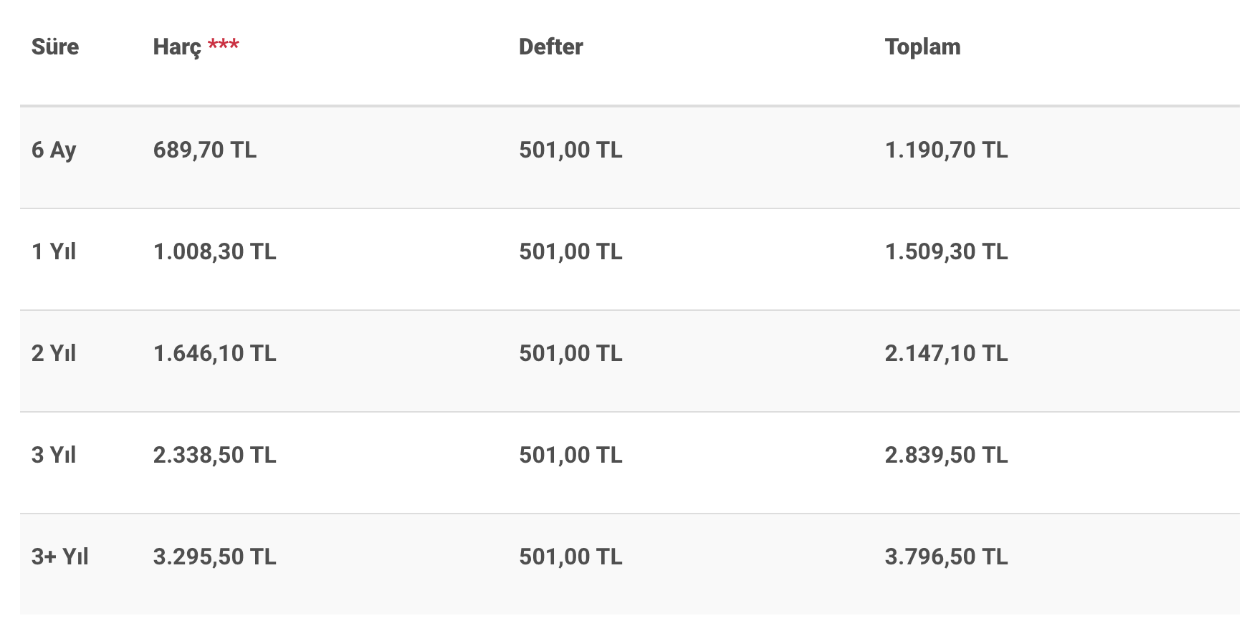
Task: Click the Toplam column header
Action: click(x=922, y=47)
